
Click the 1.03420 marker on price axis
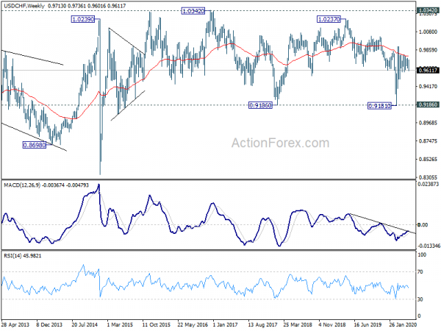(428, 10)
